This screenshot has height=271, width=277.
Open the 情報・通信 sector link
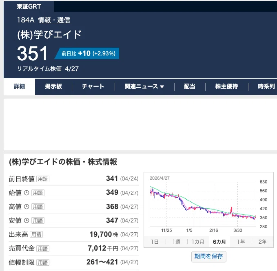pyautogui.click(x=54, y=20)
